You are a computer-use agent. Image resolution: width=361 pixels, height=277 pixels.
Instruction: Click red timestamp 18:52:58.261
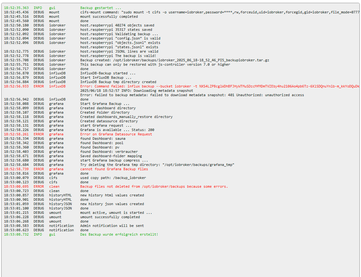click(x=16, y=135)
